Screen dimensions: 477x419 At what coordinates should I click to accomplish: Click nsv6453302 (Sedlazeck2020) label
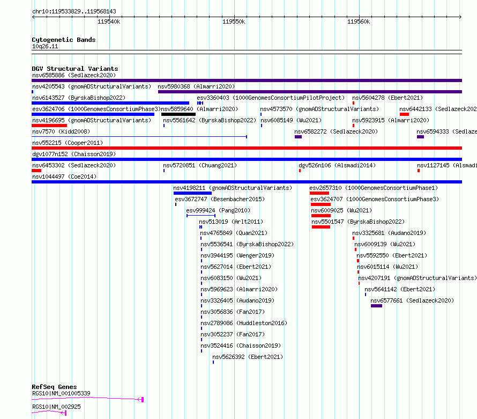point(74,165)
